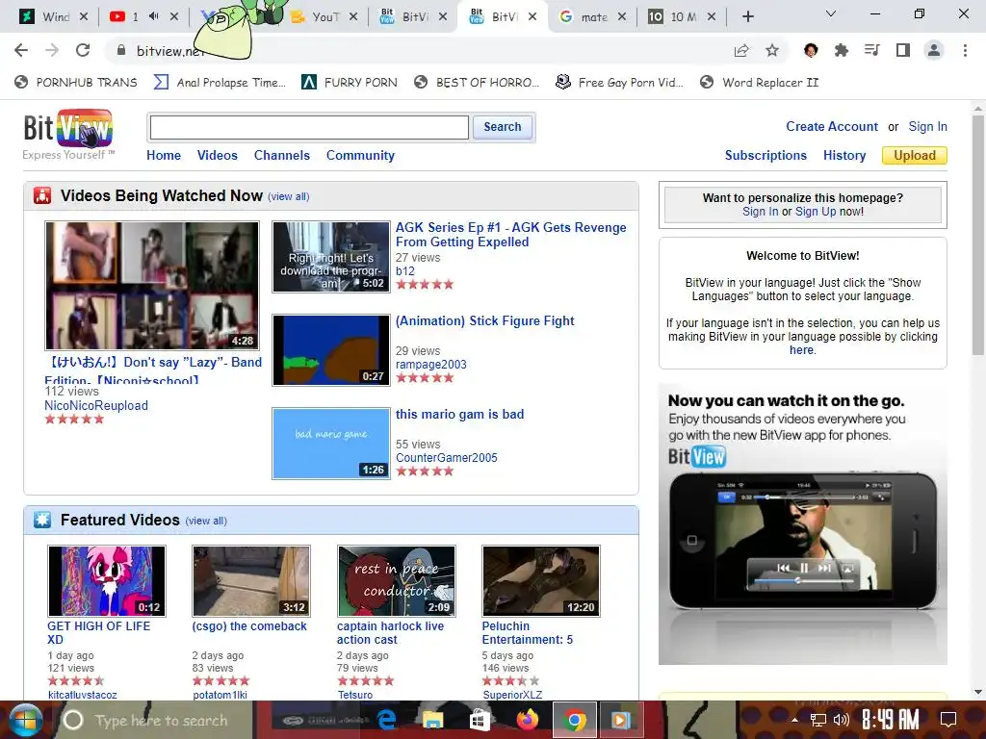This screenshot has height=739, width=986.
Task: Click Sign In at top right
Action: 927,126
